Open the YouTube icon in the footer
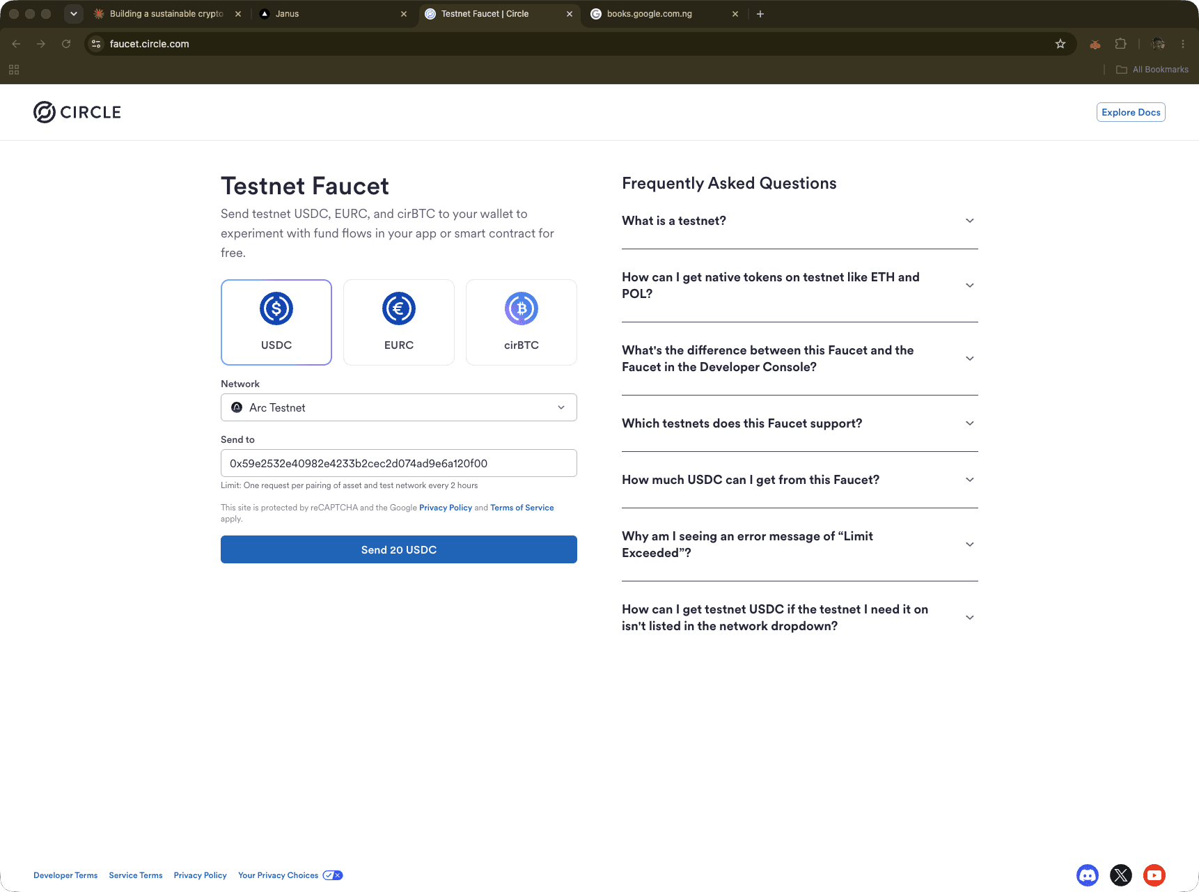The image size is (1199, 892). (1154, 875)
